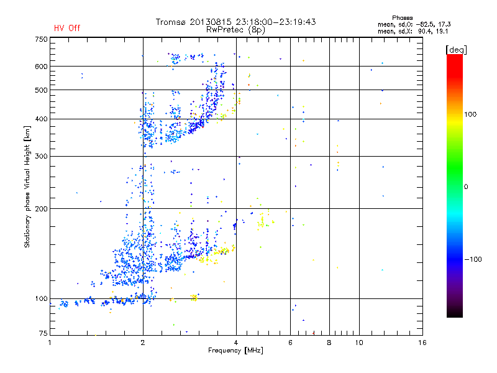Click the height axis label "500"
This screenshot has height=373, width=497.
41,90
